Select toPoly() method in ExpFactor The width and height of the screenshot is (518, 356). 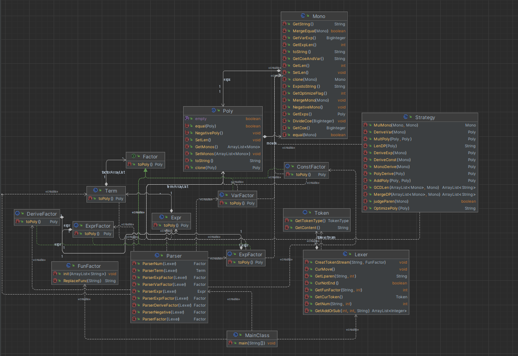(246, 262)
